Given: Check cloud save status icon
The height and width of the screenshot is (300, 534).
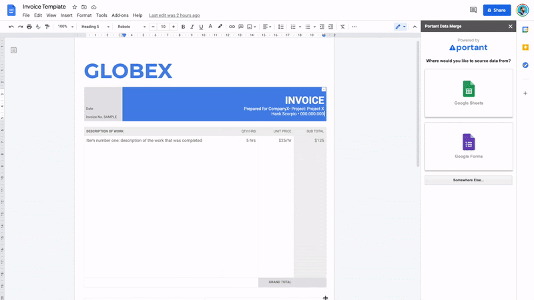Looking at the screenshot, I should click(x=93, y=7).
